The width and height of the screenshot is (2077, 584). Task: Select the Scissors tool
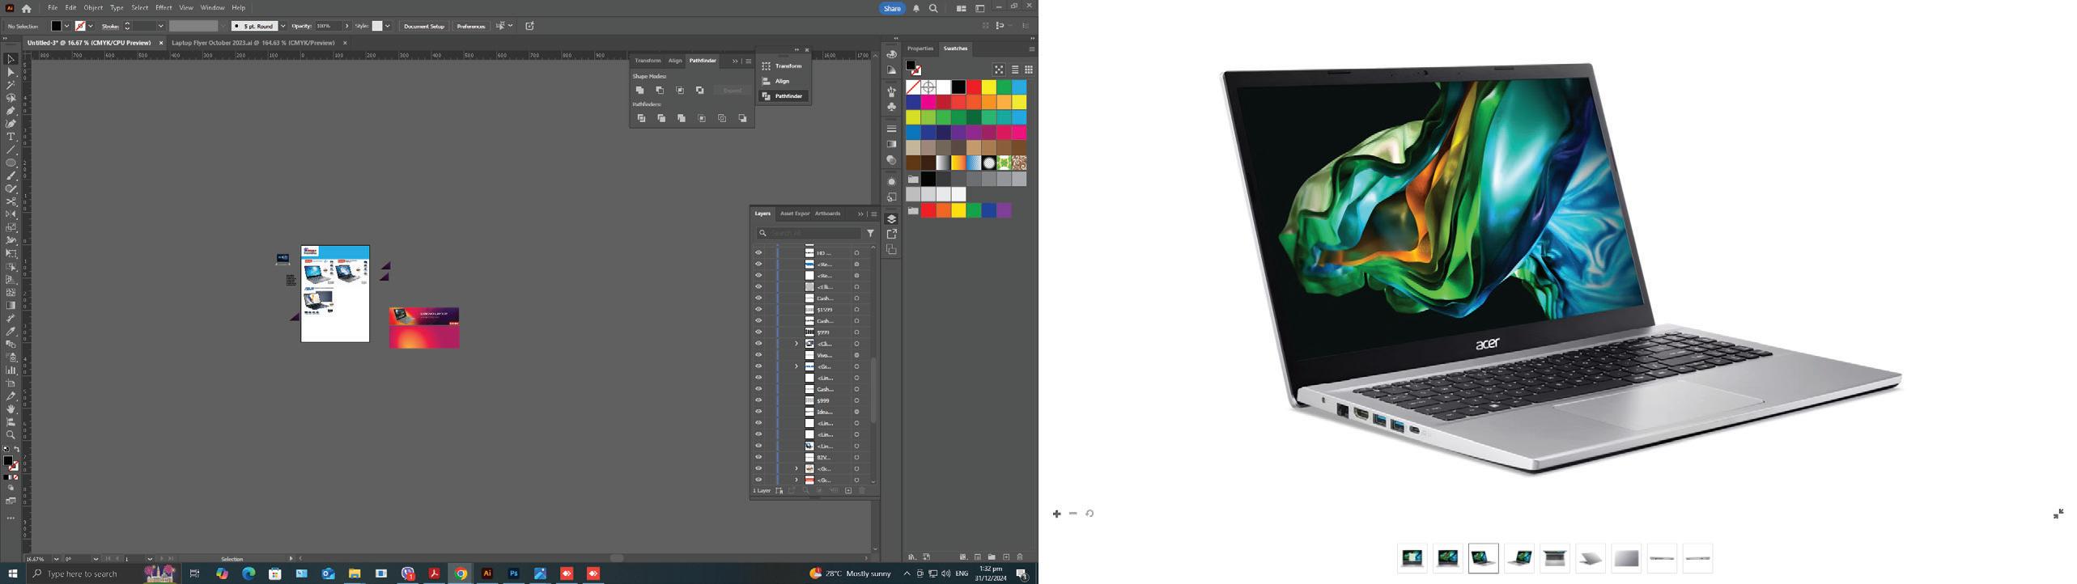(11, 201)
